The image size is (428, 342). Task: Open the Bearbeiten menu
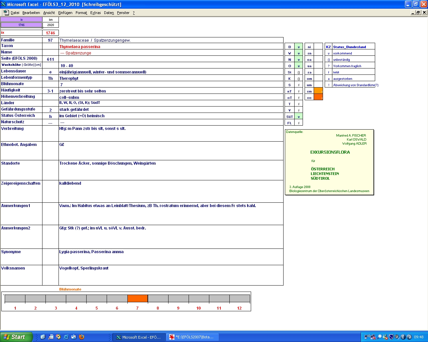(x=31, y=13)
